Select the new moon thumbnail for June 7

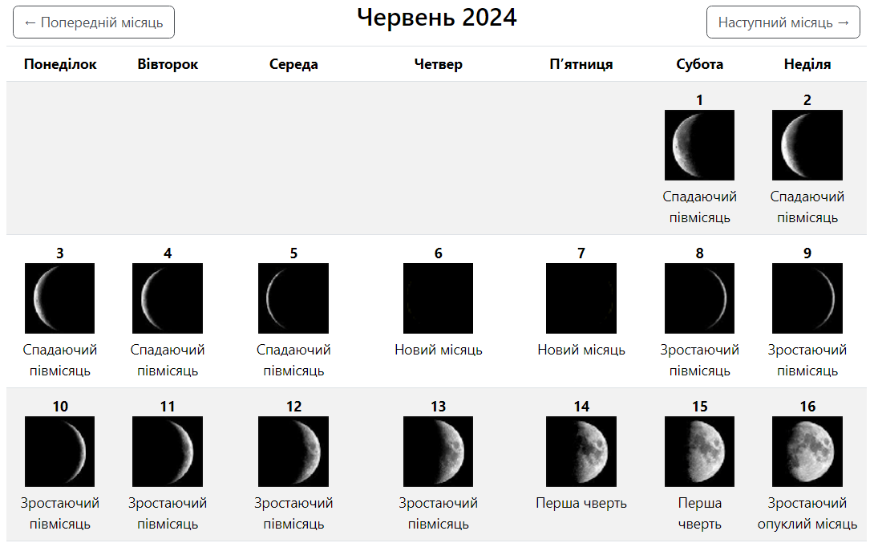click(581, 298)
